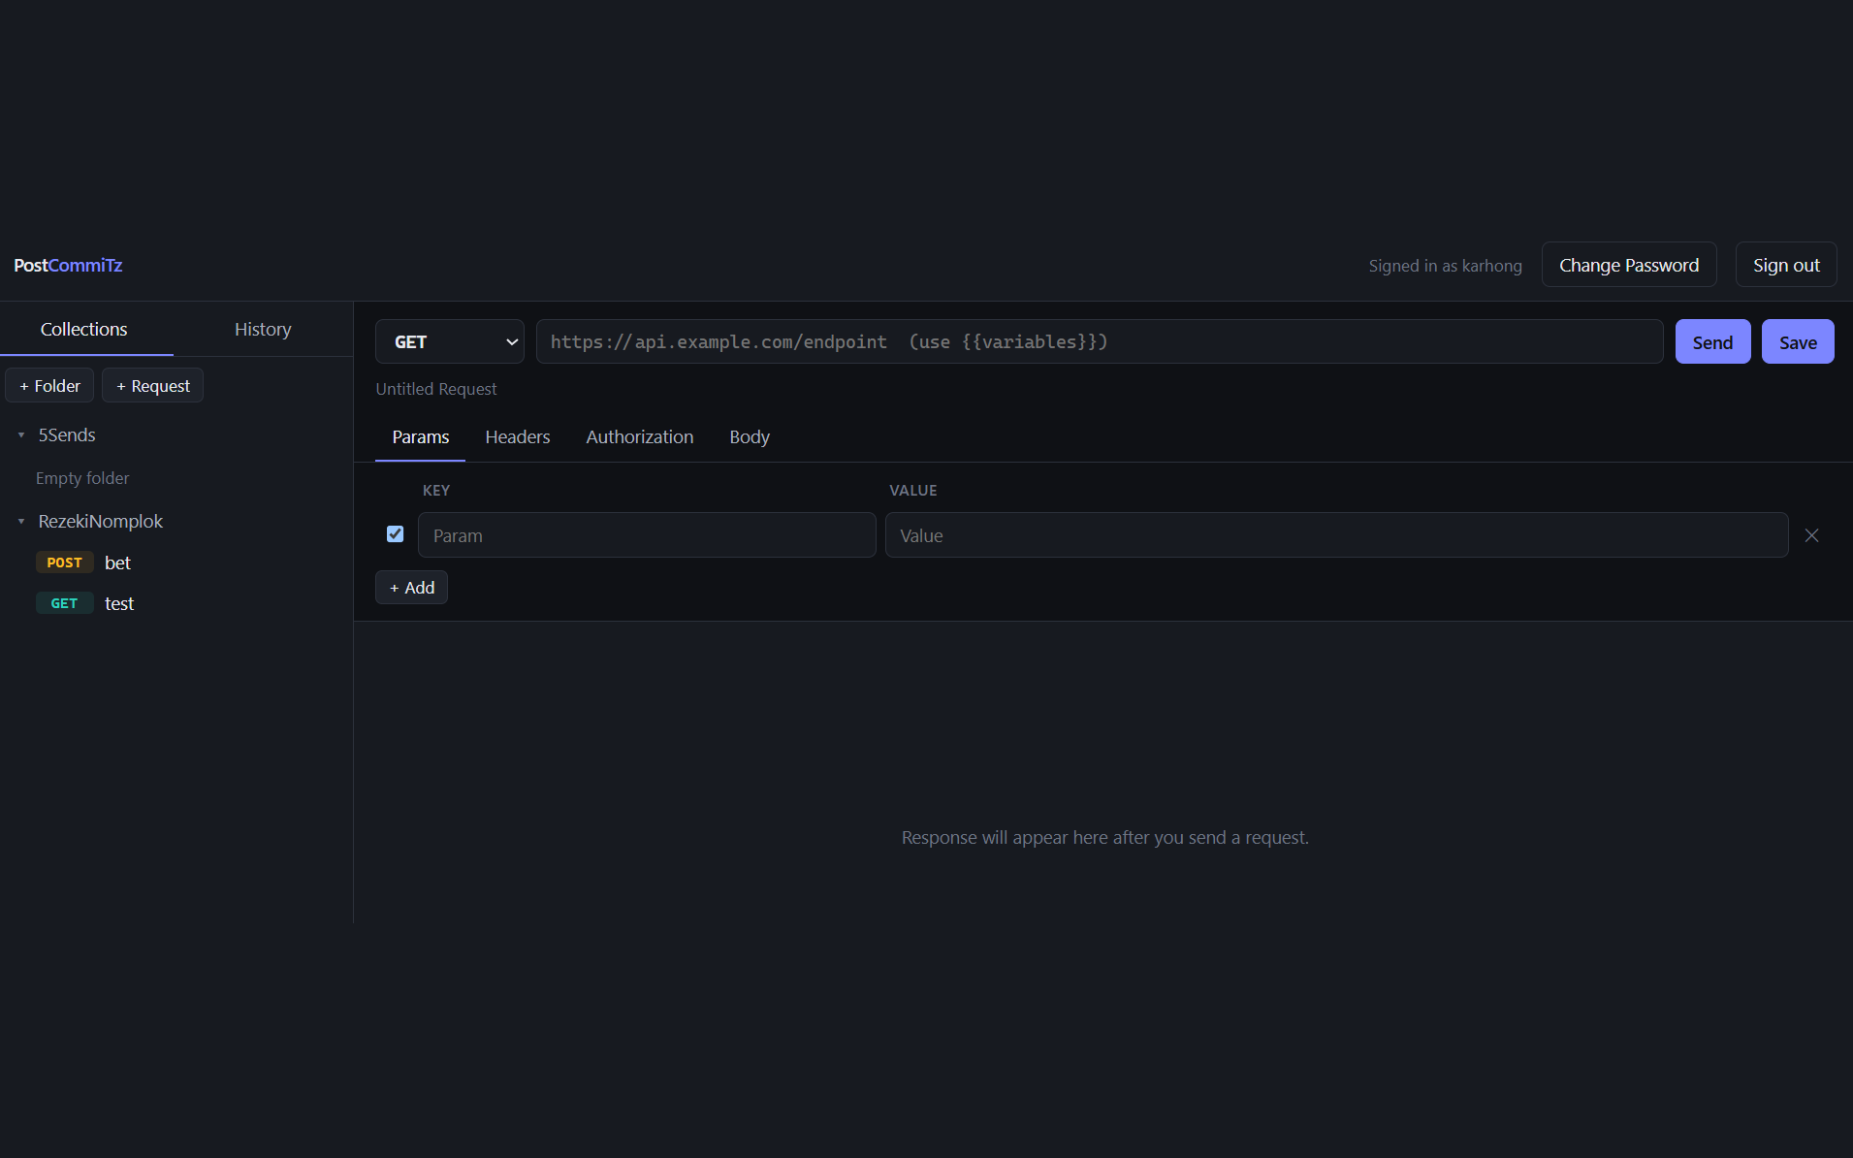Click the Untitled Request title
Viewport: 1853px width, 1158px height.
[x=436, y=389]
